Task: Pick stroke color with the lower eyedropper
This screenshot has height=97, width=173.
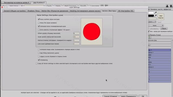Action: 155,16
